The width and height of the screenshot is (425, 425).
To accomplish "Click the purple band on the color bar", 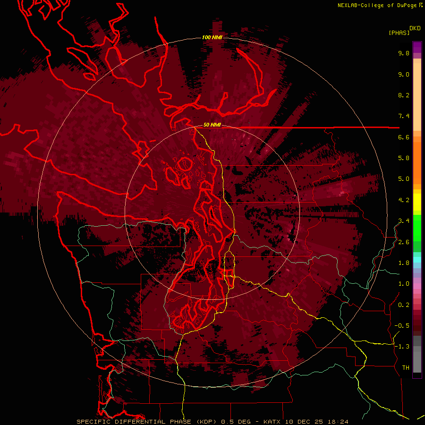I will [x=417, y=47].
